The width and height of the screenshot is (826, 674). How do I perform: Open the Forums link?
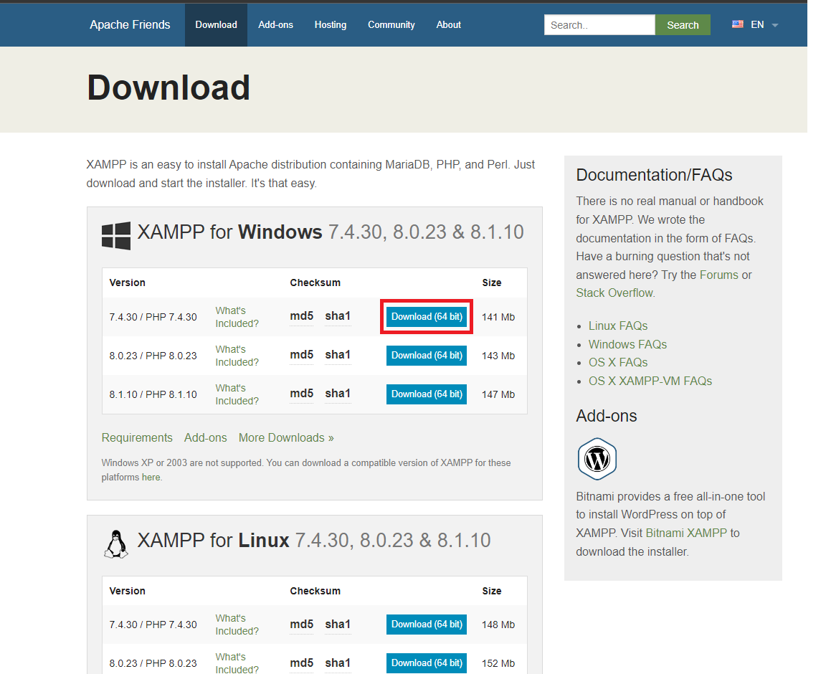coord(718,275)
